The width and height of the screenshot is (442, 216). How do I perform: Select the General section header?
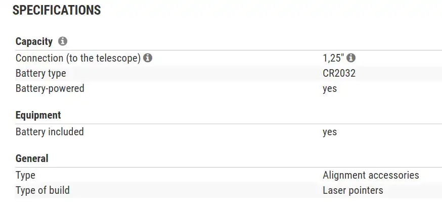32,158
